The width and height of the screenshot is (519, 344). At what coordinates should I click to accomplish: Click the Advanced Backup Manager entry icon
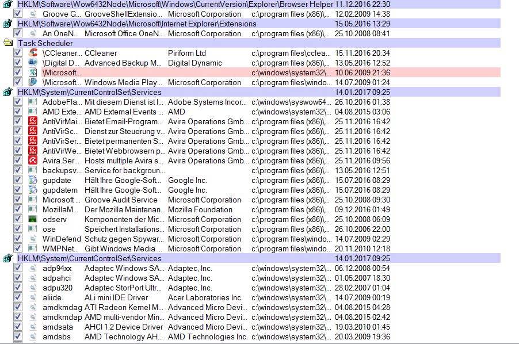(33, 63)
